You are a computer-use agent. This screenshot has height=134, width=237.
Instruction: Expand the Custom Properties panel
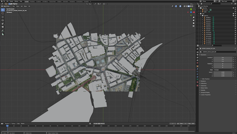click(x=206, y=95)
